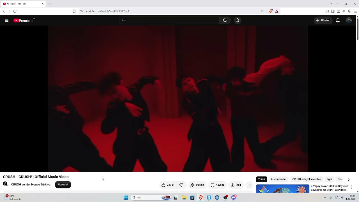Click the video player to pause
The width and height of the screenshot is (359, 202).
point(178,98)
